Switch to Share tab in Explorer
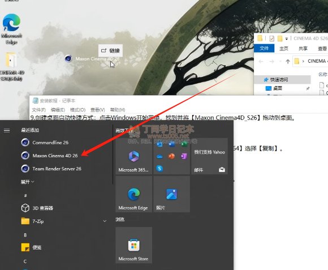 point(303,49)
